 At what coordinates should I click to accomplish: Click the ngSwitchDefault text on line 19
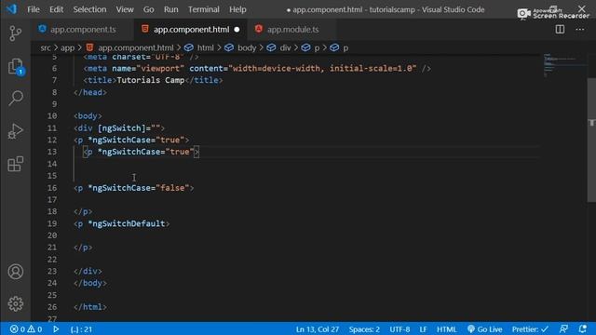tap(129, 223)
